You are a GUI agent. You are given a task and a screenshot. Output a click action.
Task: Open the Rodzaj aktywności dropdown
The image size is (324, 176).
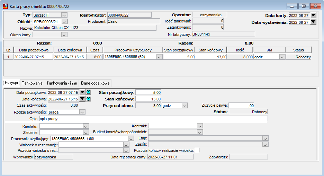click(82, 112)
